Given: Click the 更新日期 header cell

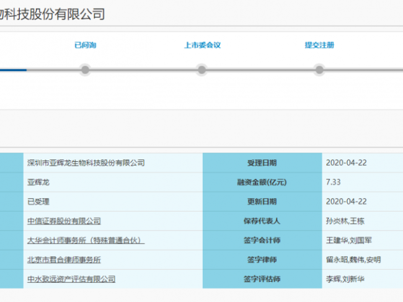Looking at the screenshot, I should coord(262,202).
